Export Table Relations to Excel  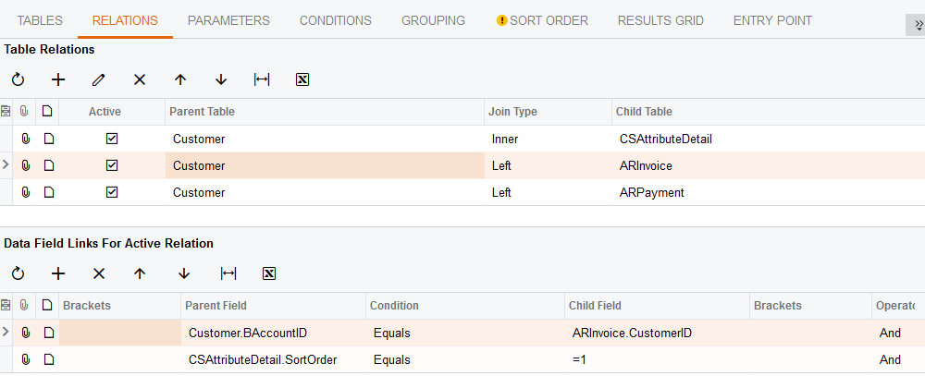pyautogui.click(x=302, y=79)
